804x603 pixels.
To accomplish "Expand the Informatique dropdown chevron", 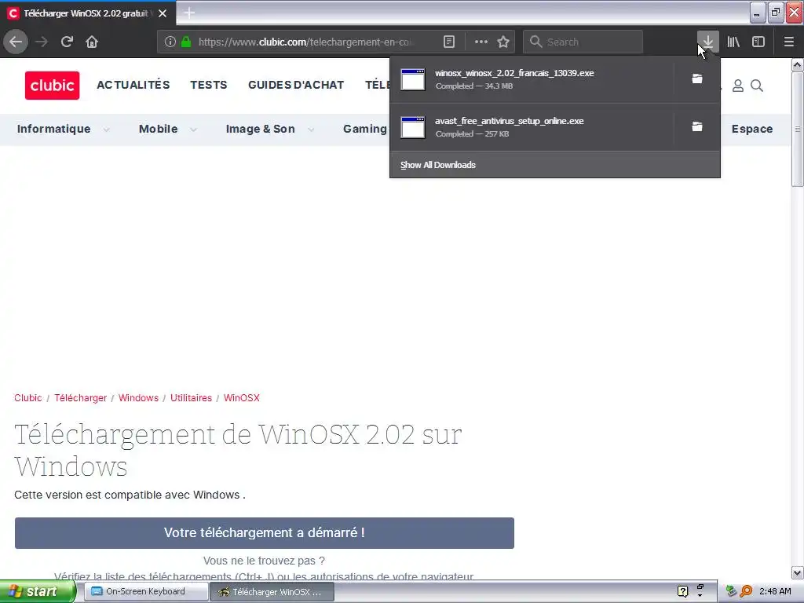I will point(106,130).
